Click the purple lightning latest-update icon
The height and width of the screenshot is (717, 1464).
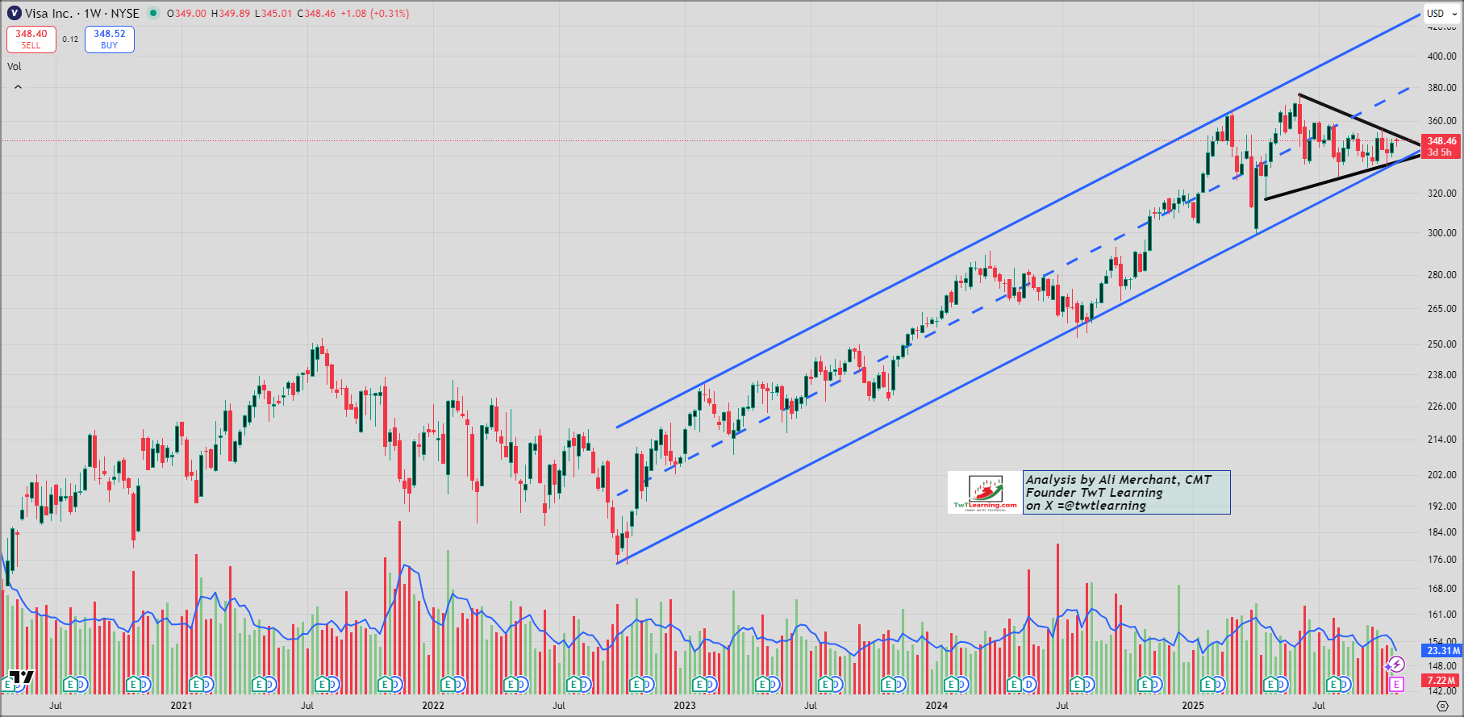click(x=1397, y=665)
